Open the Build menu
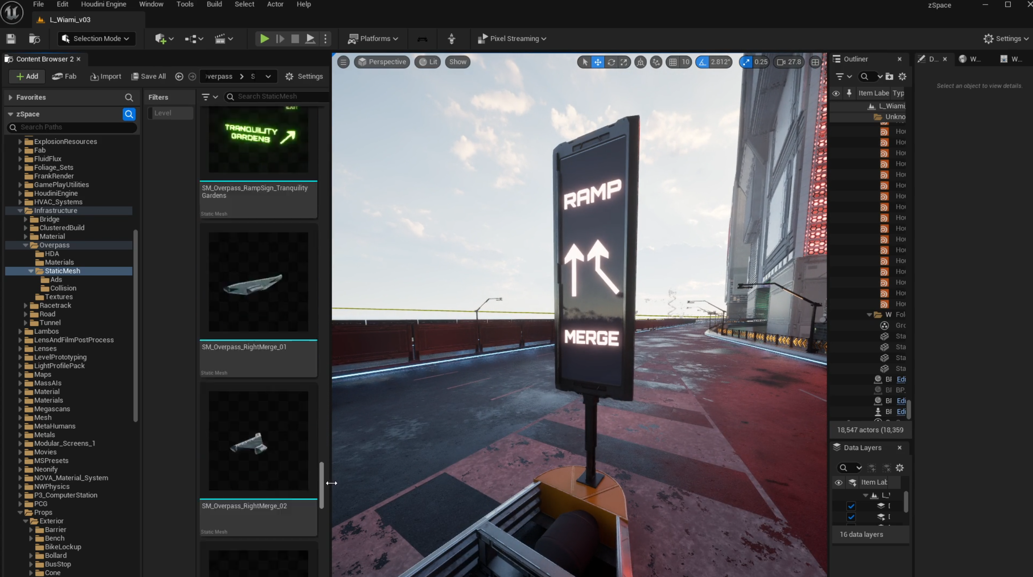 pos(214,4)
